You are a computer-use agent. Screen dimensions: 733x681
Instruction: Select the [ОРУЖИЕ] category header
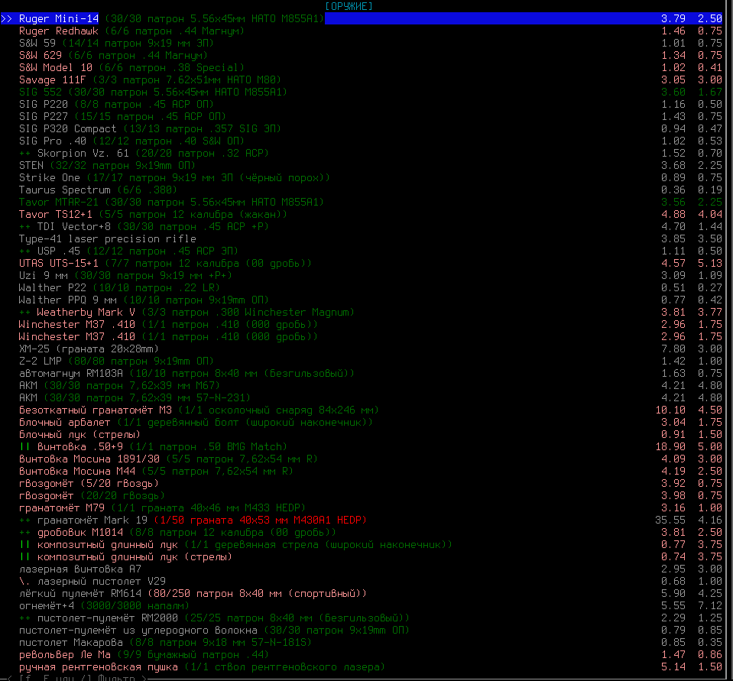(x=349, y=6)
